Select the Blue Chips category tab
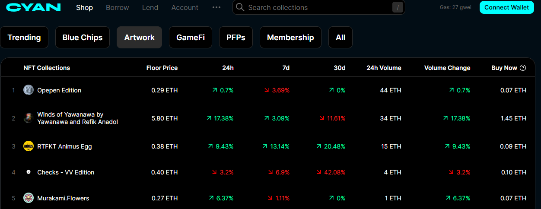The height and width of the screenshot is (209, 541). [83, 38]
